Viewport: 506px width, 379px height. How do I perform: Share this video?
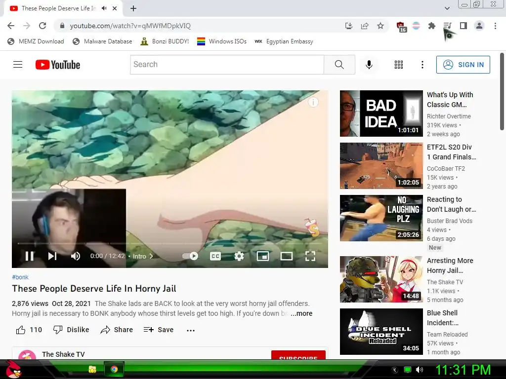(117, 330)
